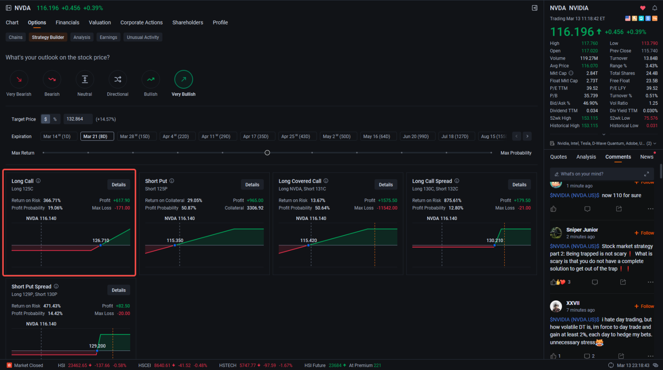Select the Neutral outlook icon
This screenshot has height=370, width=663.
click(x=85, y=80)
